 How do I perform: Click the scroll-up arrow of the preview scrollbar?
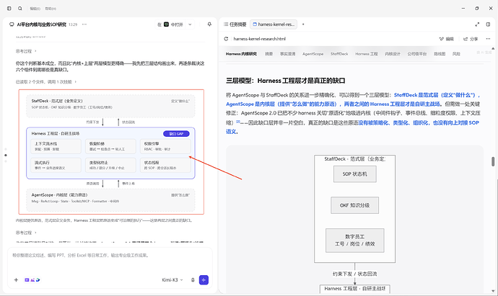pyautogui.click(x=493, y=48)
